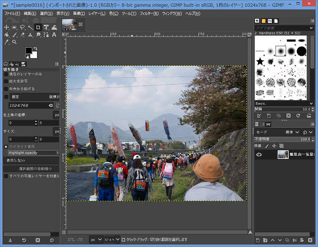Choose the Crop tool in the toolbox
The width and height of the screenshot is (318, 247).
coord(39,27)
